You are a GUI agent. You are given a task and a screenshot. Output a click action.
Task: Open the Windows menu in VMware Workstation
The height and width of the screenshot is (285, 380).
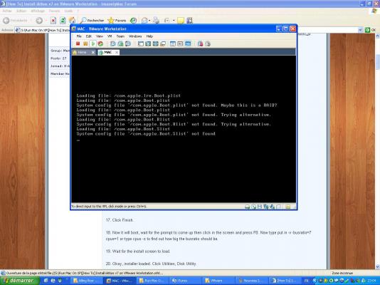(x=135, y=36)
